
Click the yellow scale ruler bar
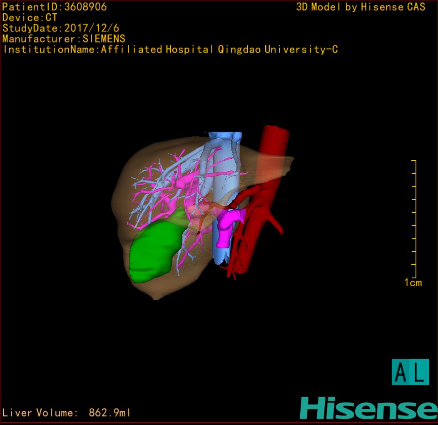[414, 219]
